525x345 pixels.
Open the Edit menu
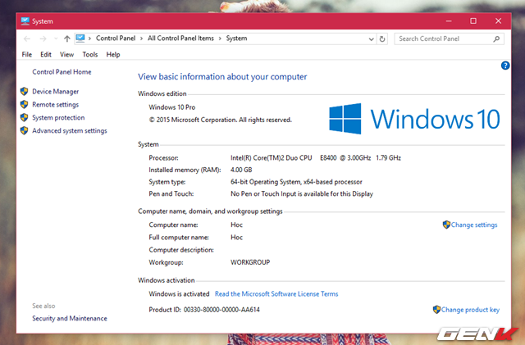click(x=46, y=54)
